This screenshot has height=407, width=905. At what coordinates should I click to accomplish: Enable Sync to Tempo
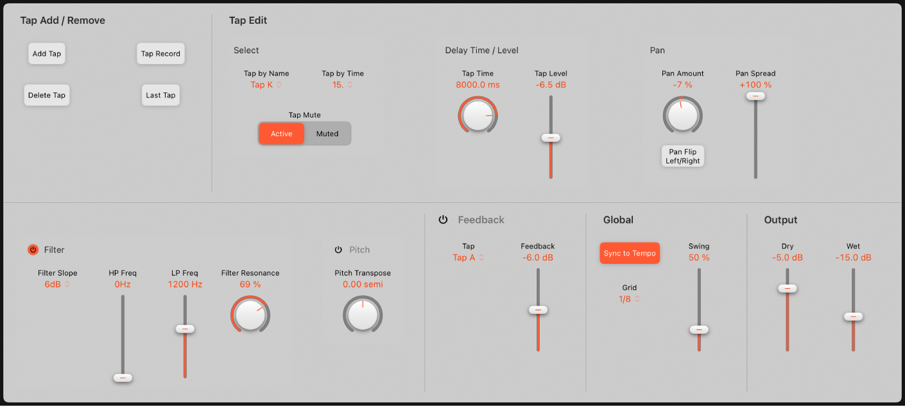[629, 253]
